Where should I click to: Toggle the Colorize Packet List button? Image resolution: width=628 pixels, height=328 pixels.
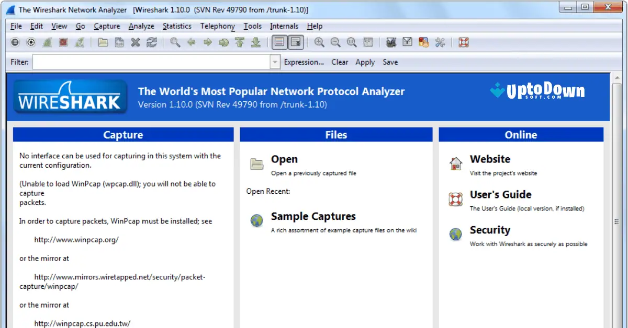click(280, 42)
